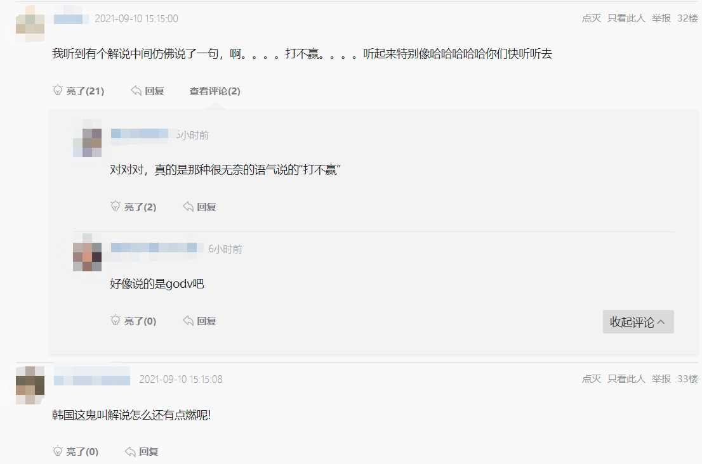The width and height of the screenshot is (702, 464).
Task: Click lightbulb icon on floor 33 post
Action: click(58, 451)
